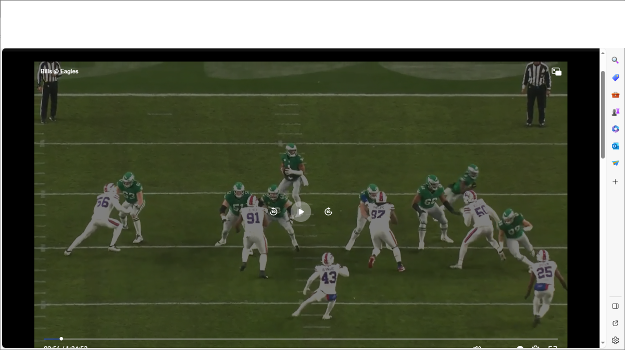Open picture-in-picture mode
The width and height of the screenshot is (625, 350).
(556, 72)
